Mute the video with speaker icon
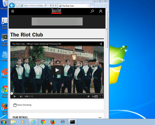 coord(21,96)
